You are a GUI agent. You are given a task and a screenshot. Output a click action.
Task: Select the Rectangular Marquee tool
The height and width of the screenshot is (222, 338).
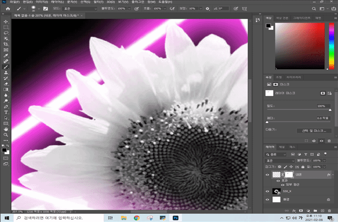pyautogui.click(x=6, y=27)
